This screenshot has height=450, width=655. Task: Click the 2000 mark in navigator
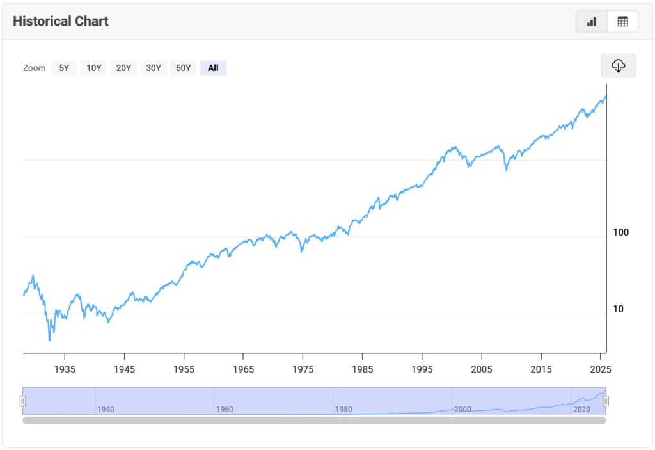[x=462, y=409]
